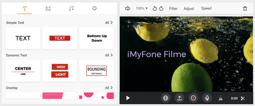The height and width of the screenshot is (106, 255).
Task: Expand All Dynamic Text styles
Action: (109, 55)
